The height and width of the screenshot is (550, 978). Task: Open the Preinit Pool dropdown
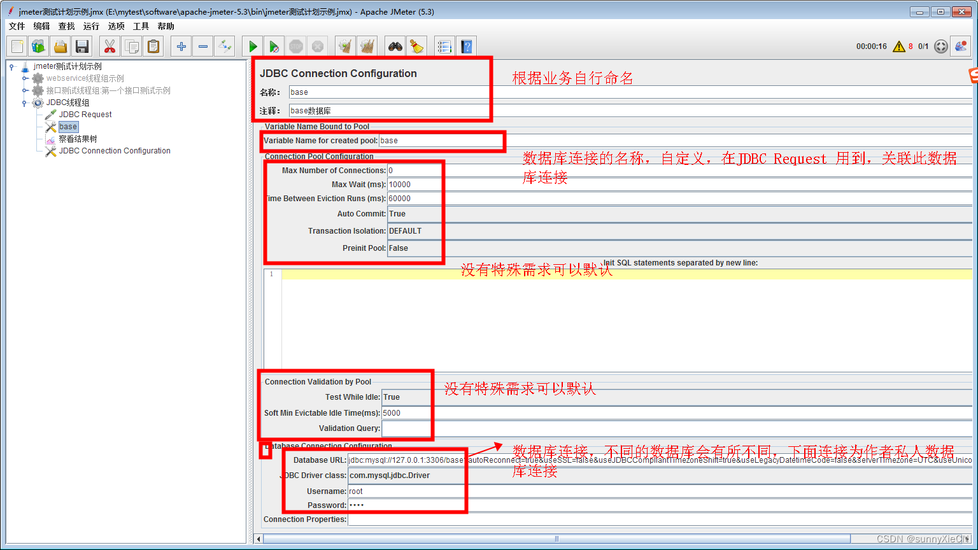[679, 248]
